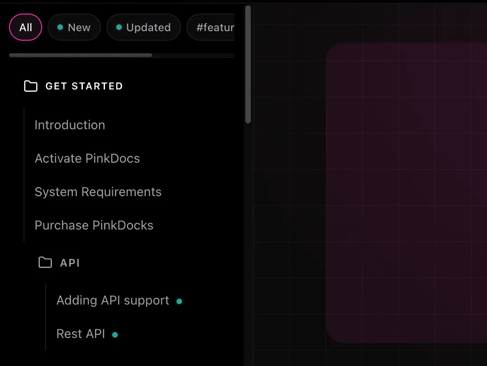
Task: Open the System Requirements article
Action: 98,192
